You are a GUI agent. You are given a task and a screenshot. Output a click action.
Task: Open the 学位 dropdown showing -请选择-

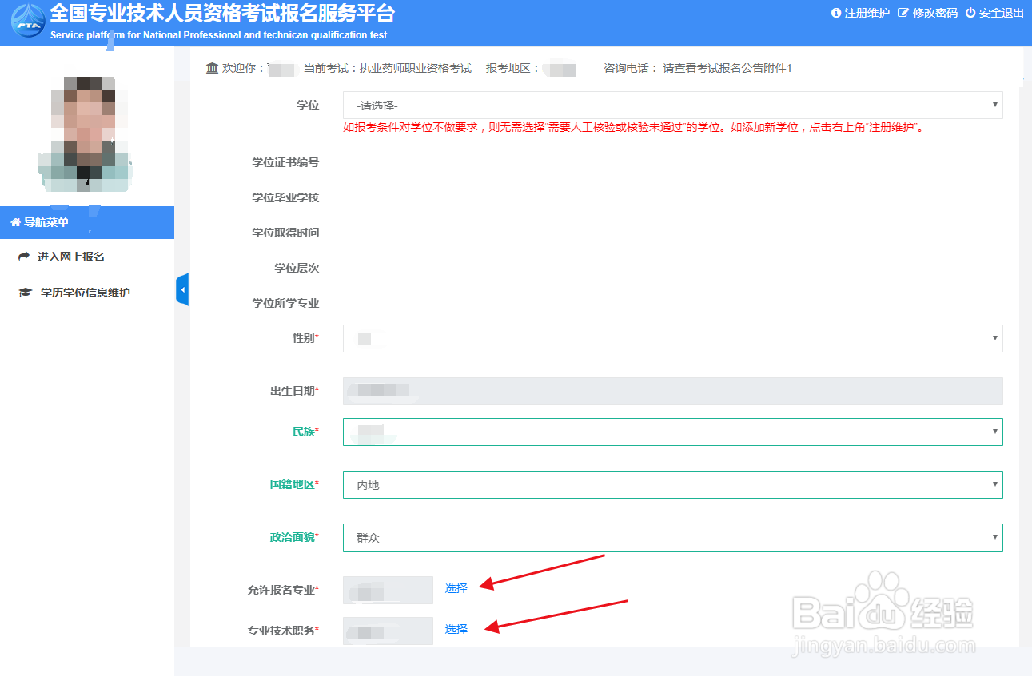(x=671, y=105)
